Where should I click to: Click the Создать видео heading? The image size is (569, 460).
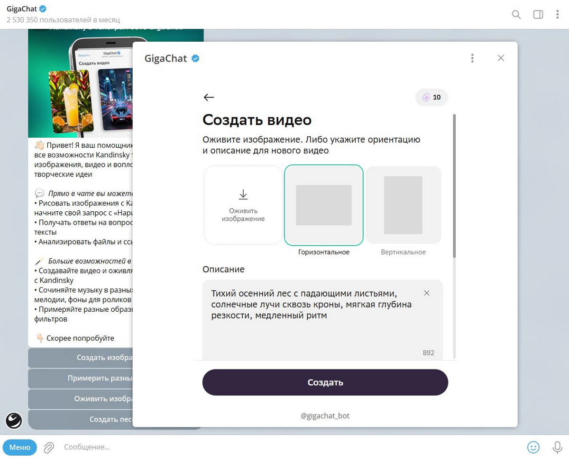pyautogui.click(x=257, y=120)
